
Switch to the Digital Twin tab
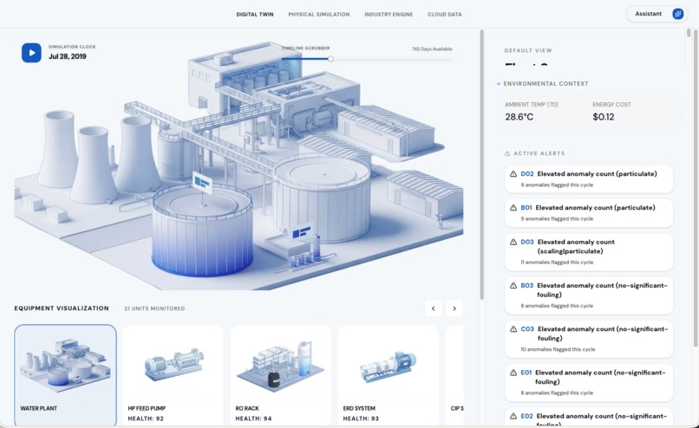[255, 14]
